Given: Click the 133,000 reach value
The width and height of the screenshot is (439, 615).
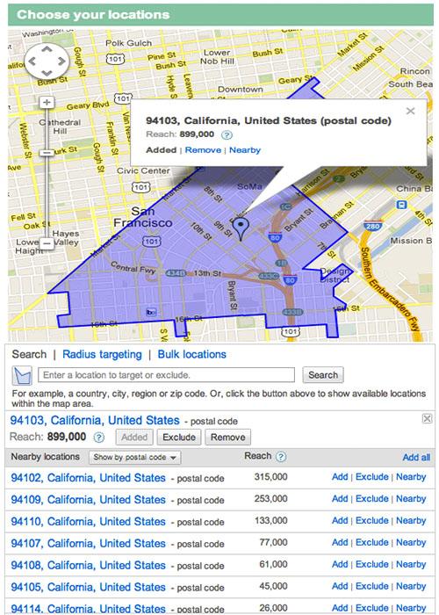Looking at the screenshot, I should point(270,520).
